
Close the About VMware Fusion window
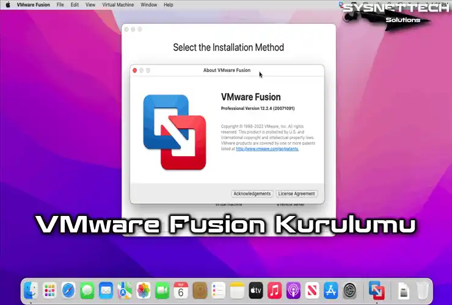coord(134,70)
